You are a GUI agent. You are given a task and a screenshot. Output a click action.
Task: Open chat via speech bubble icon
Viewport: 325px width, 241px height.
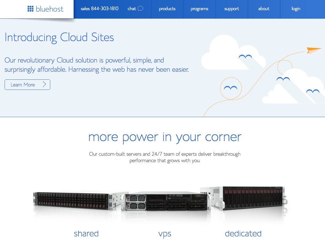point(140,9)
